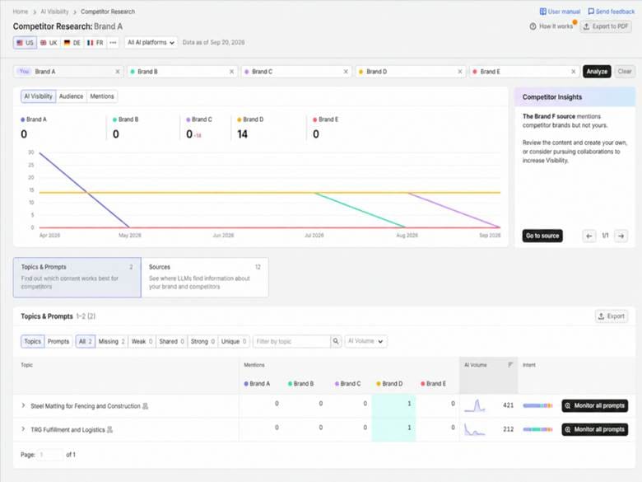This screenshot has height=482, width=642.
Task: Click AI Volume value 212
Action: pos(508,429)
